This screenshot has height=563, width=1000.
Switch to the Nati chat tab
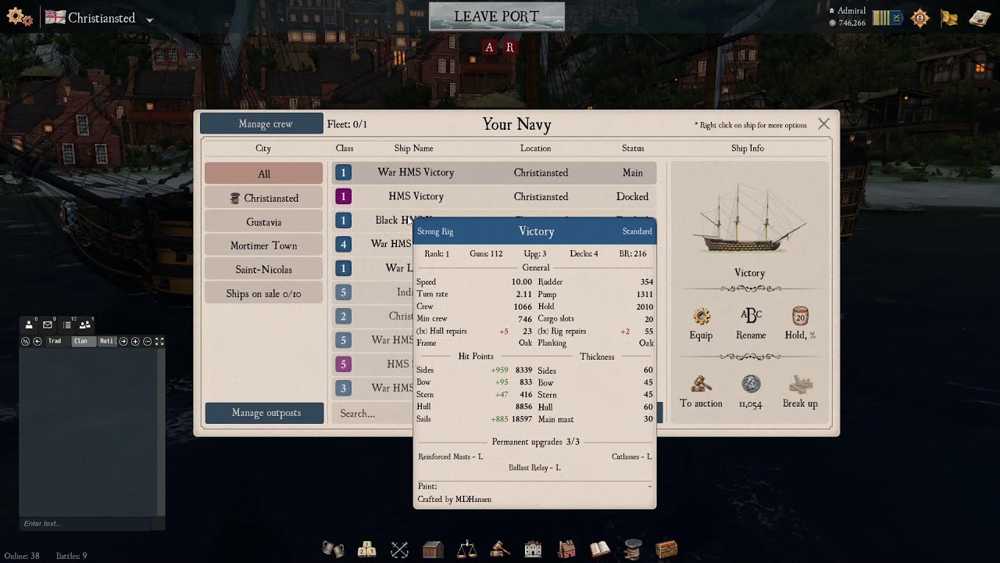[106, 342]
